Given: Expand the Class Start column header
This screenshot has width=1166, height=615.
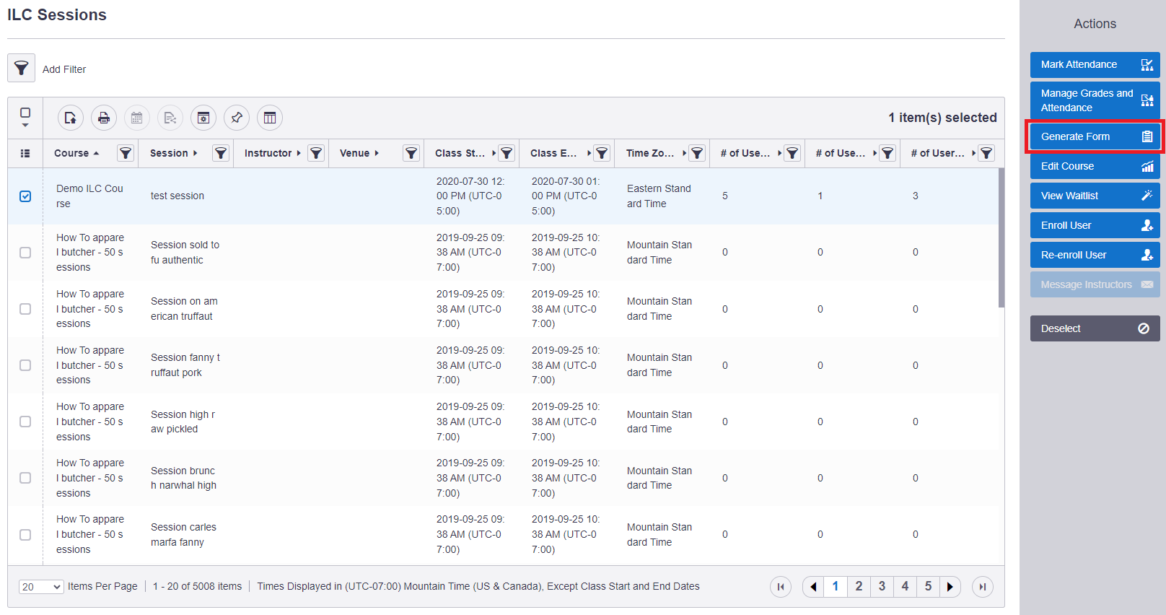Looking at the screenshot, I should [494, 153].
